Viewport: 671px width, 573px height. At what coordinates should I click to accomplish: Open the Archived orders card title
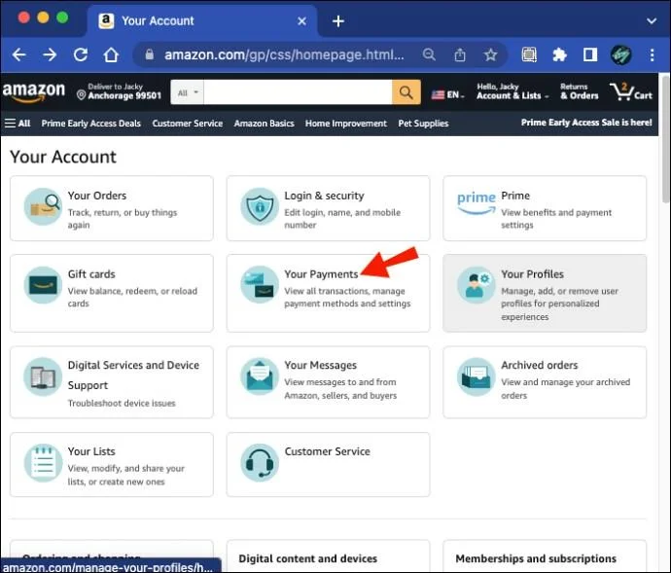539,365
